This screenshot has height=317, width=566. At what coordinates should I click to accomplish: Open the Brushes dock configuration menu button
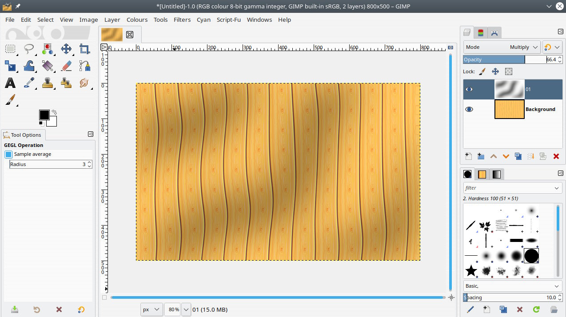click(560, 173)
